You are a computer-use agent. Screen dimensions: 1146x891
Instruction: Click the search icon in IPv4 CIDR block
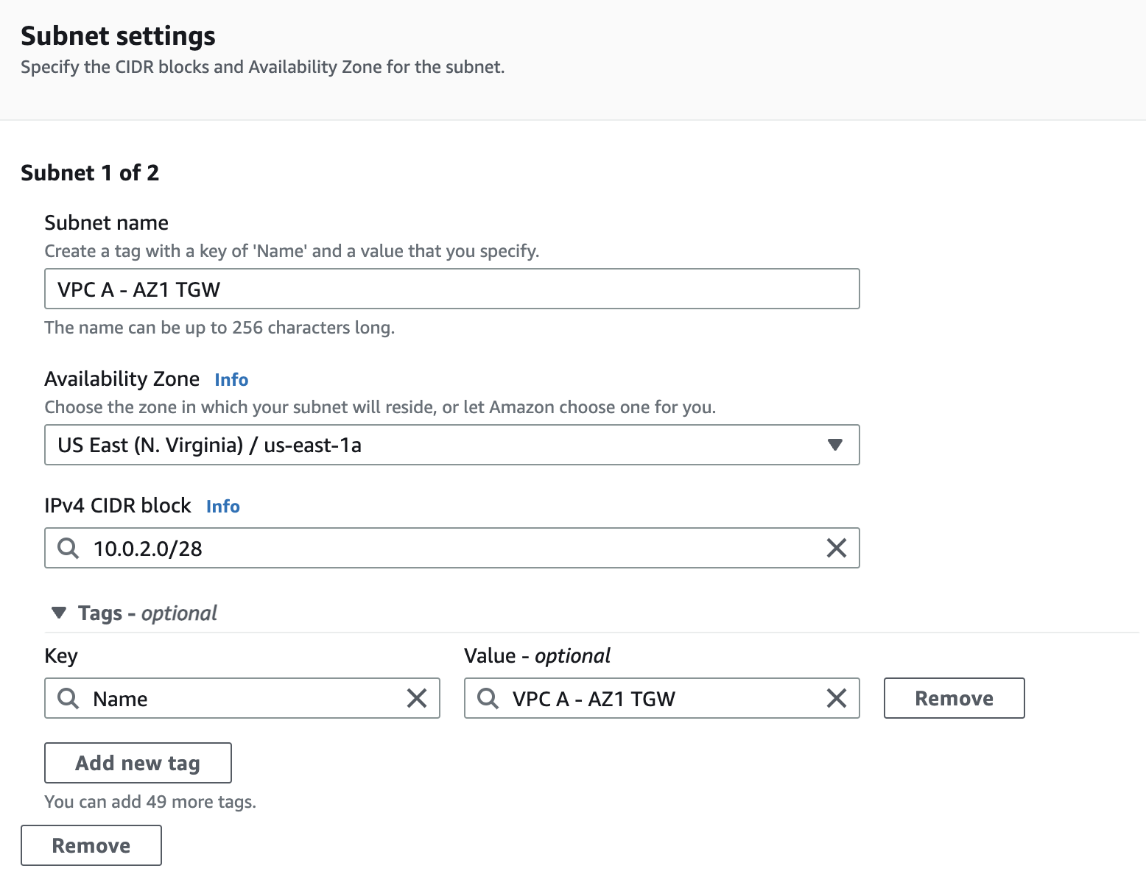[x=68, y=548]
